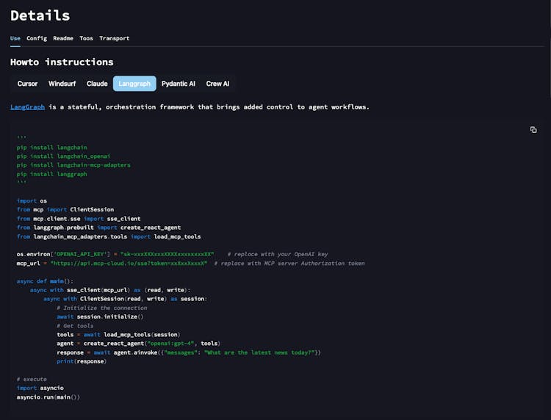
Task: Click the 'print(response)' line
Action: [x=82, y=361]
